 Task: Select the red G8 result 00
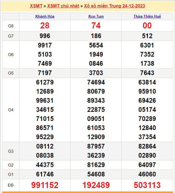click(x=147, y=26)
